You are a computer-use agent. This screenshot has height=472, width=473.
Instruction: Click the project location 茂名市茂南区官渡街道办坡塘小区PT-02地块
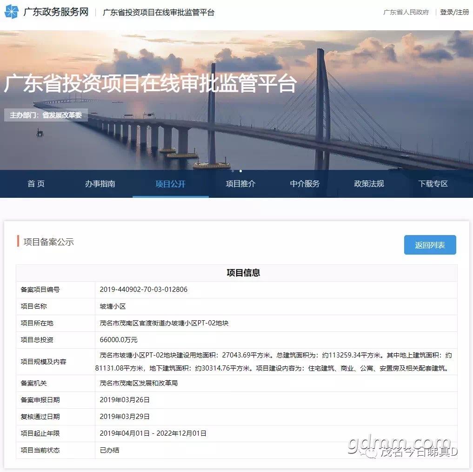[164, 323]
